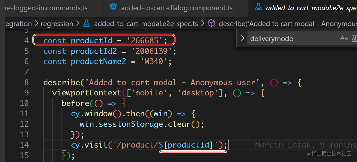Screen dimensions: 357x162
Task: Click cy.visit on line 14
Action: (89, 145)
